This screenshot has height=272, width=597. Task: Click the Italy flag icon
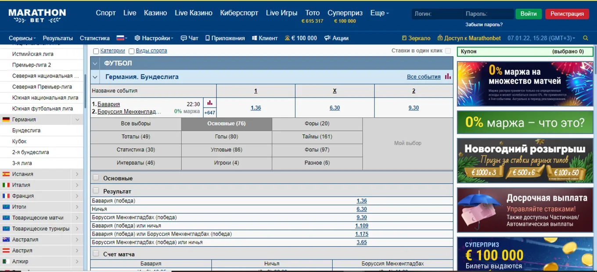pyautogui.click(x=6, y=185)
